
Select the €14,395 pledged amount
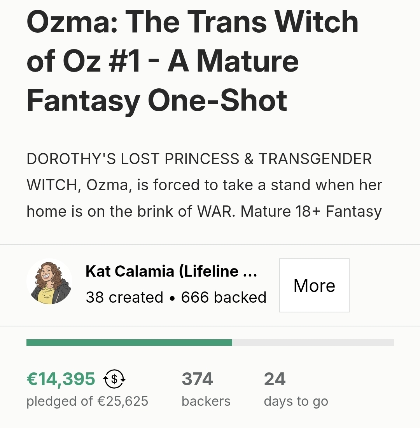[x=61, y=379]
